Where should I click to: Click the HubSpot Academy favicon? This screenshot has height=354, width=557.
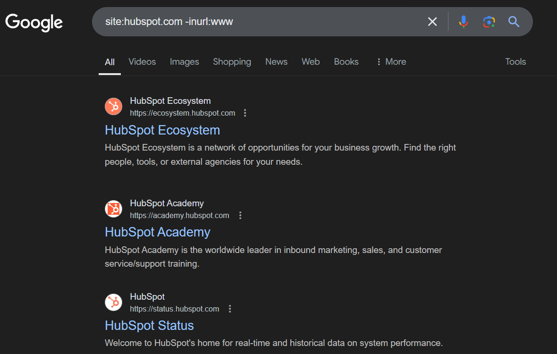(114, 209)
